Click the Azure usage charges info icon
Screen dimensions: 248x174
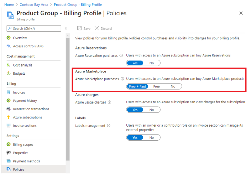pos(109,102)
